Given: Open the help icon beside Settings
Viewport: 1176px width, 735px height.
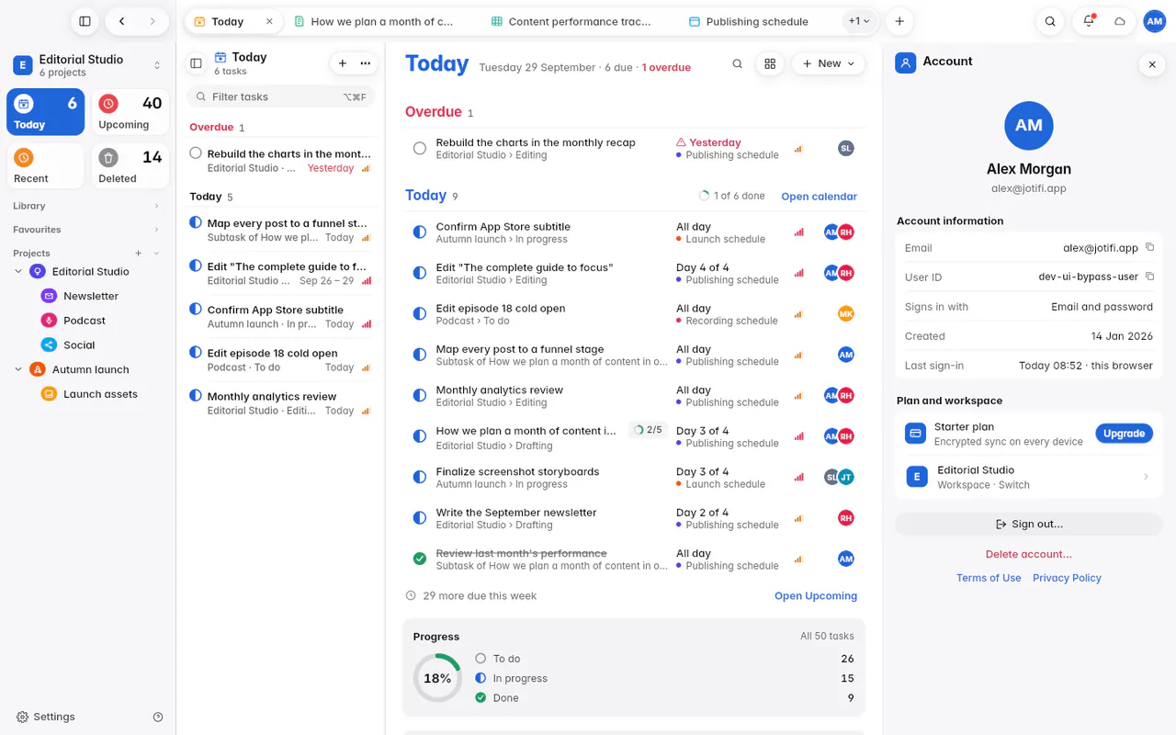Looking at the screenshot, I should coord(158,717).
